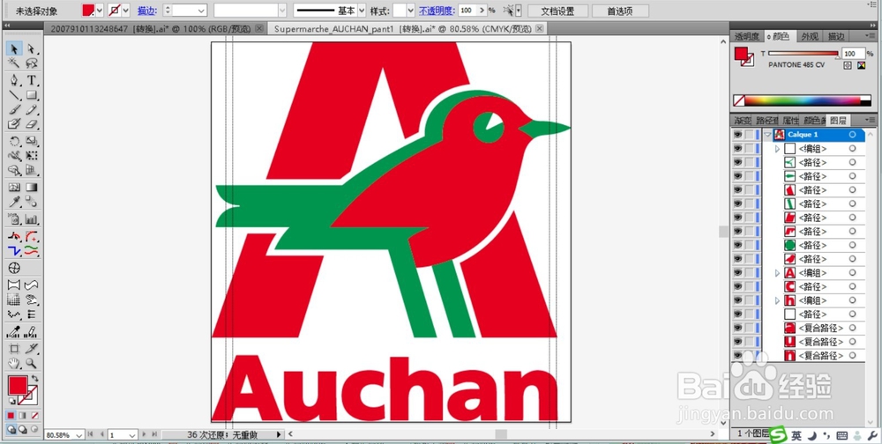Viewport: 882px width, 444px height.
Task: Select the Lasso tool
Action: point(32,63)
